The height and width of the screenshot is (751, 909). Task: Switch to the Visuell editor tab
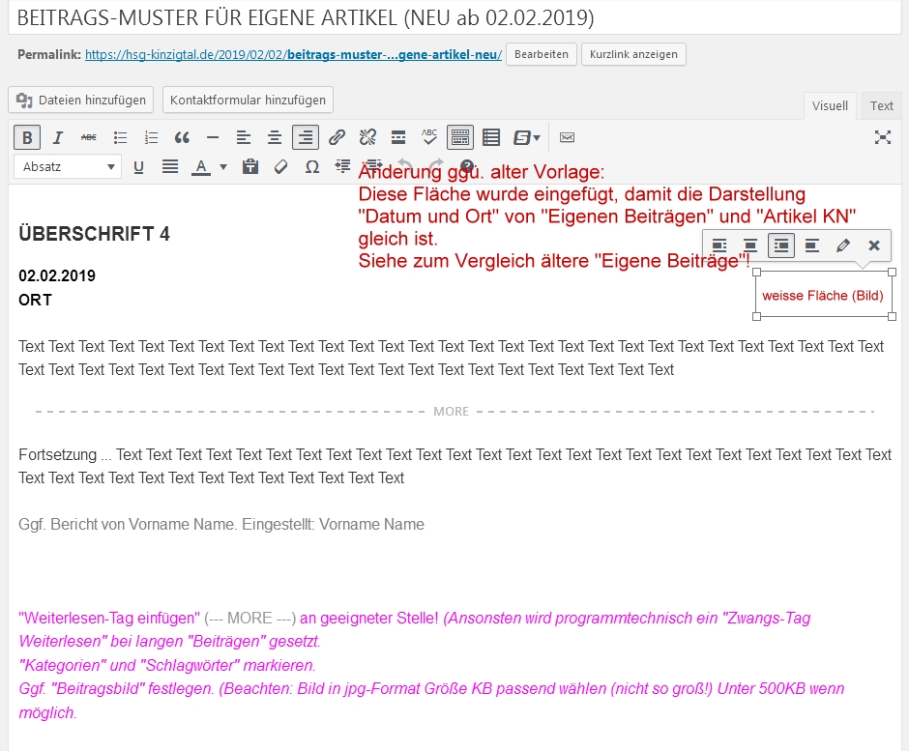tap(830, 106)
